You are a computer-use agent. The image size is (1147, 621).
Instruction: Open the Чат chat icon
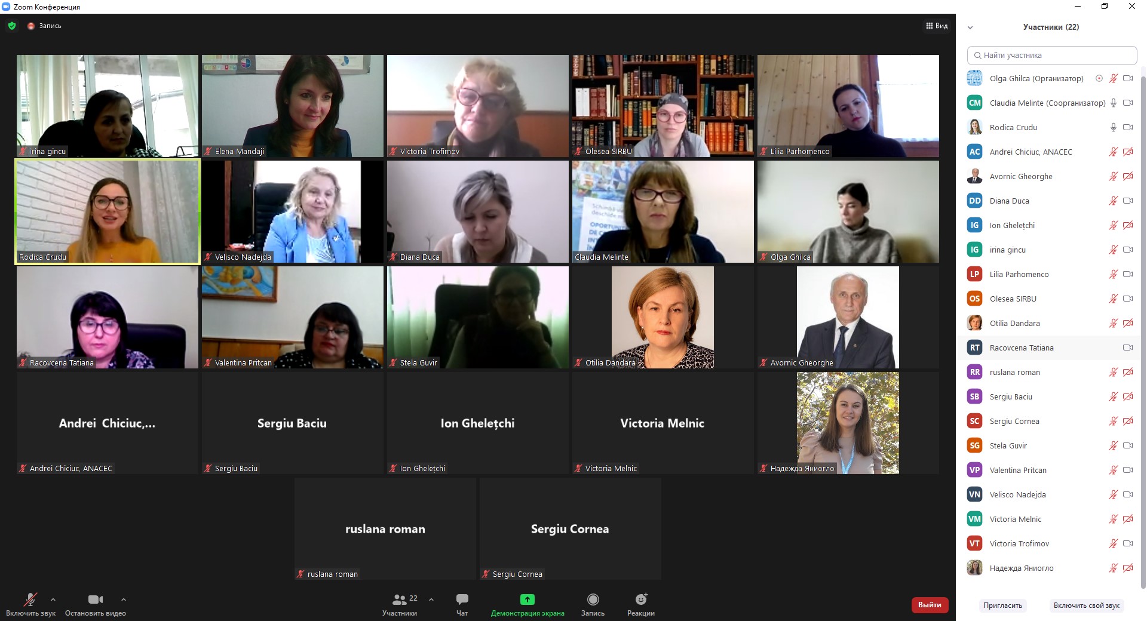(x=462, y=600)
